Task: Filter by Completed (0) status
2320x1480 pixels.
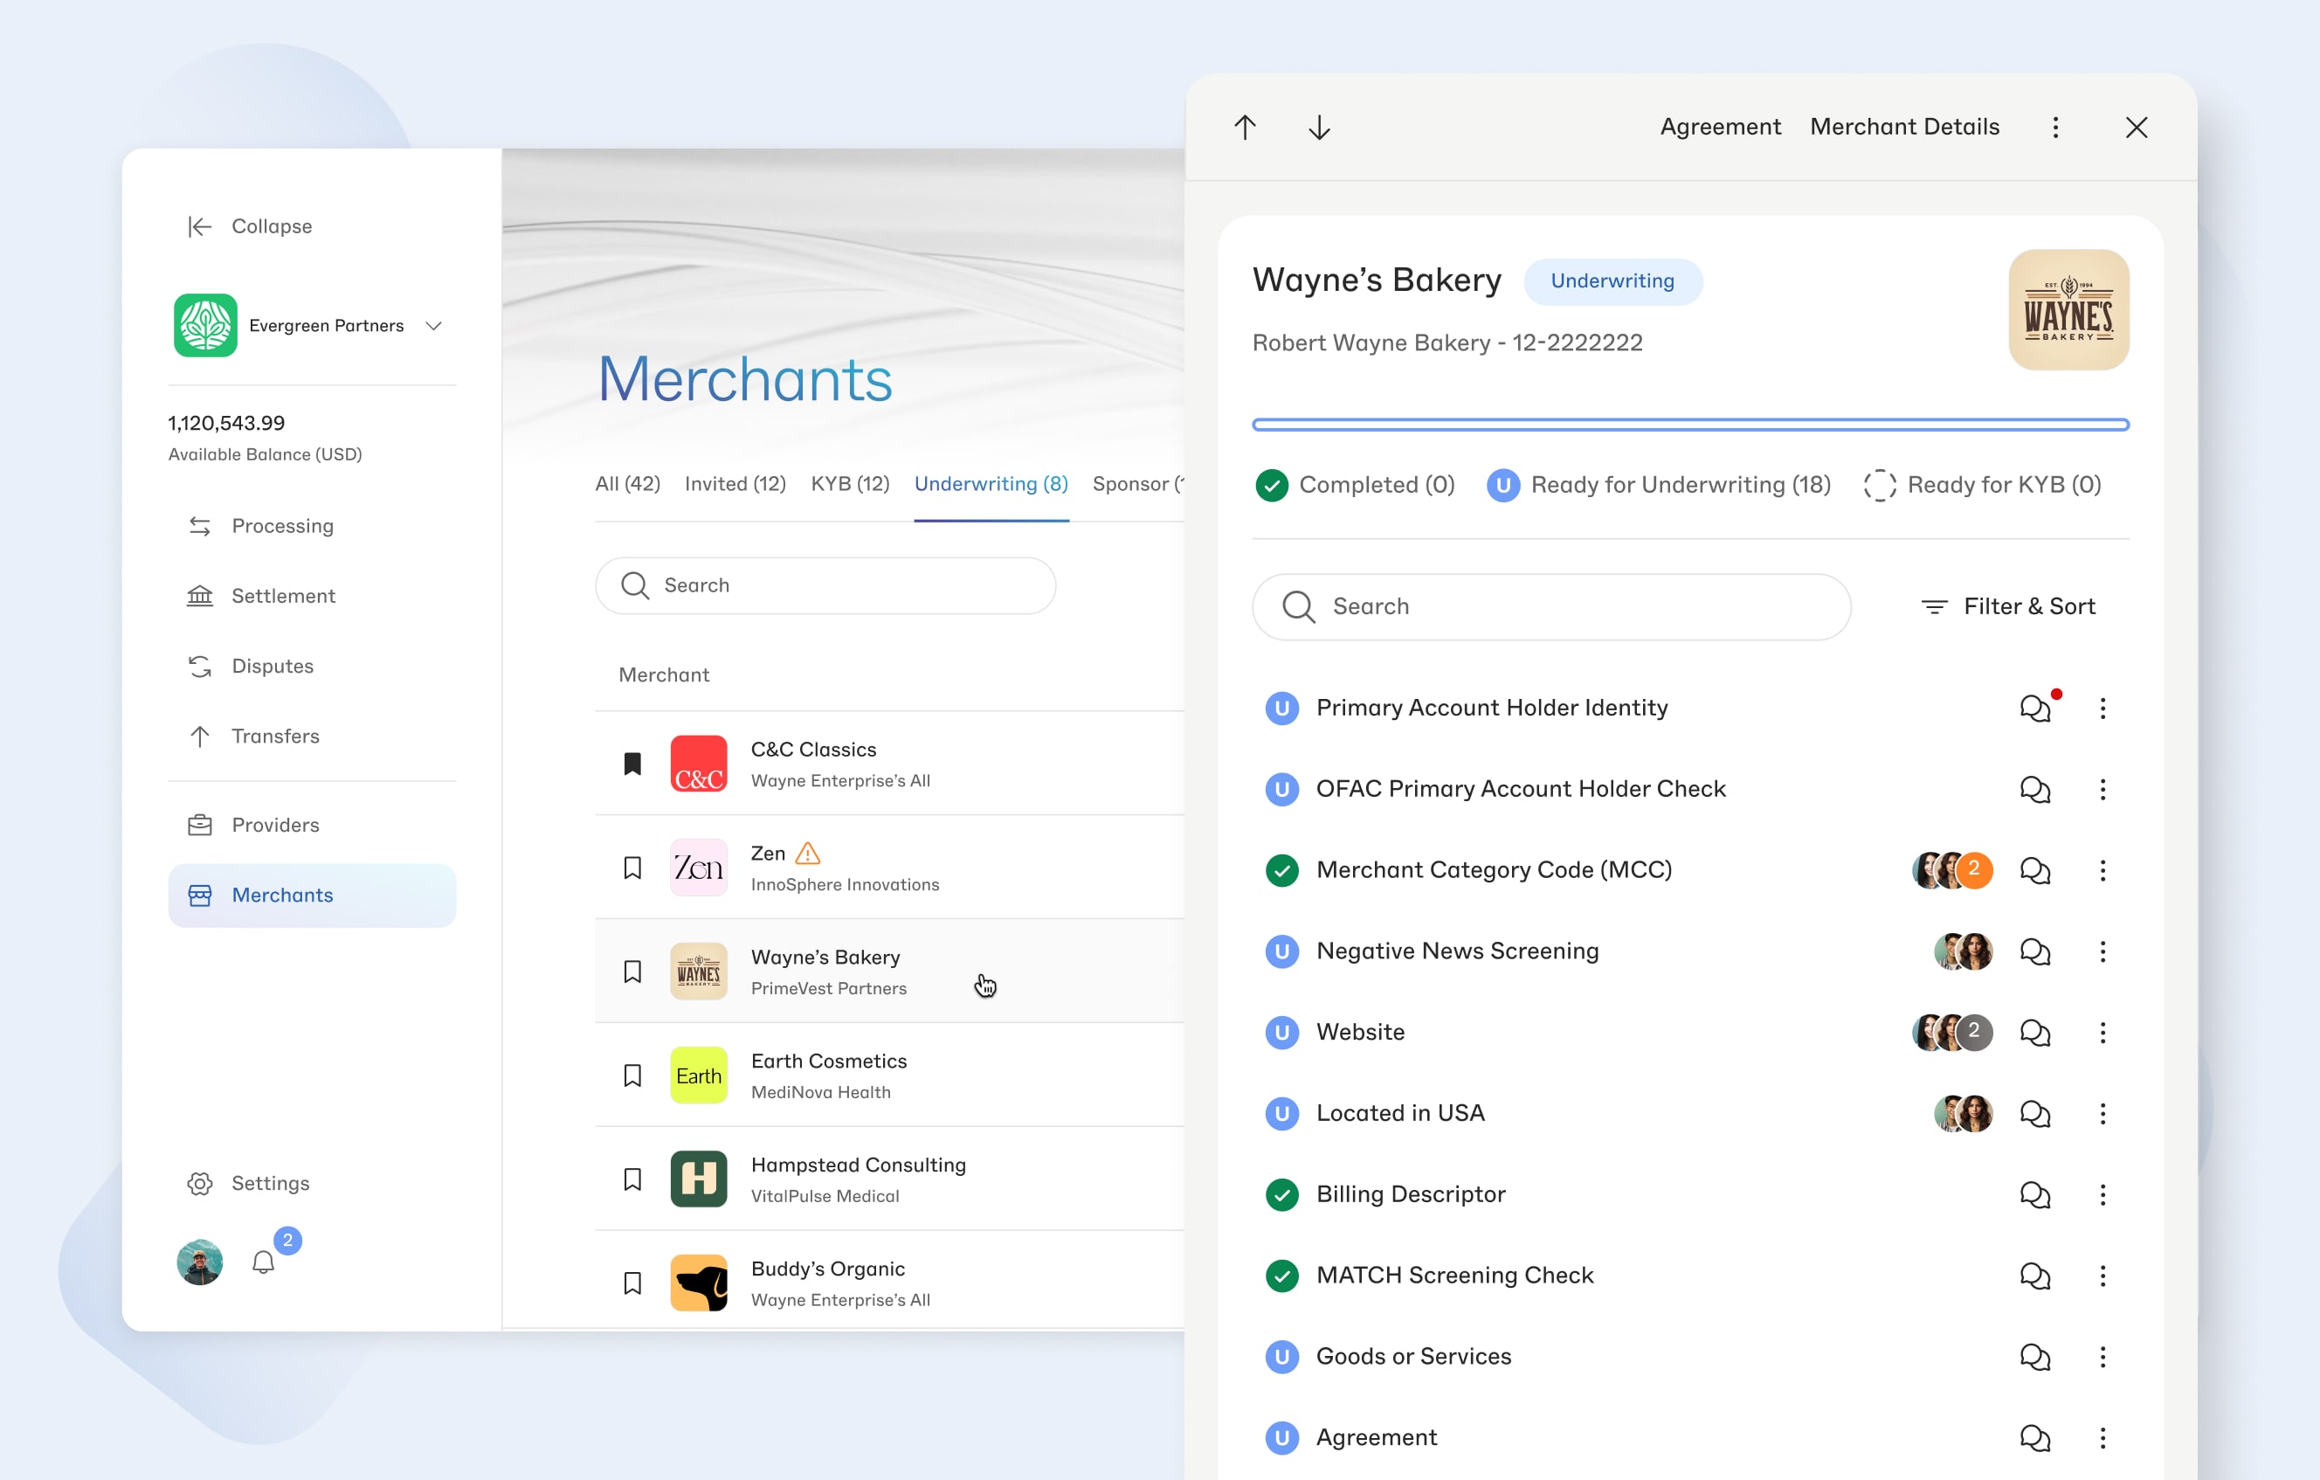Action: click(1355, 485)
